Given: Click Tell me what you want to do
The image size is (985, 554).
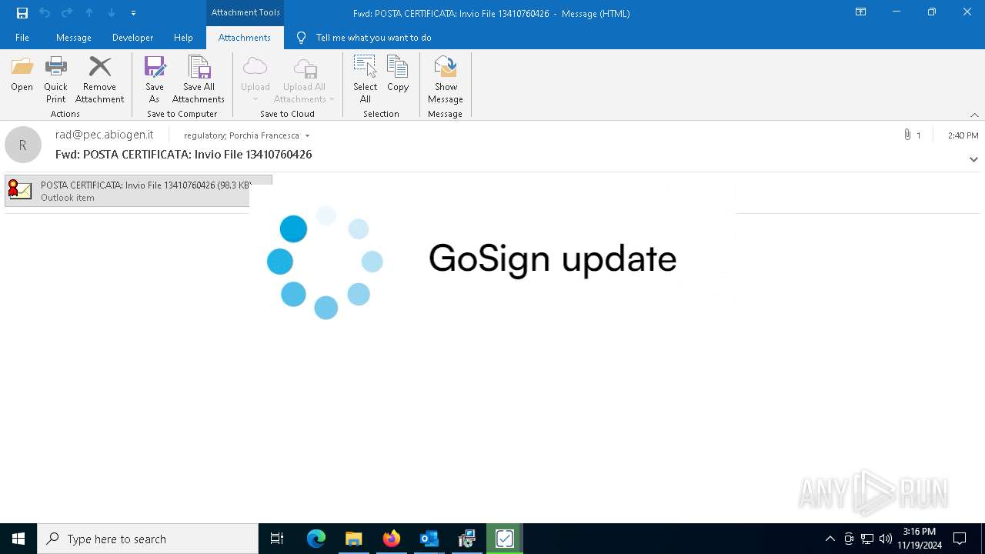Looking at the screenshot, I should pos(373,38).
